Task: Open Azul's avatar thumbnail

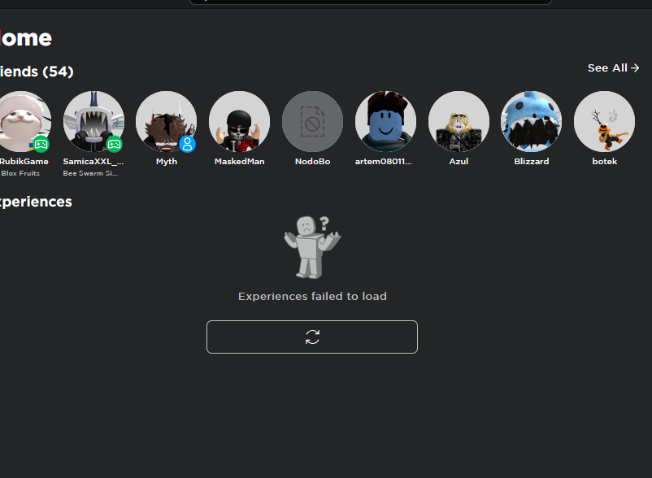Action: click(459, 121)
